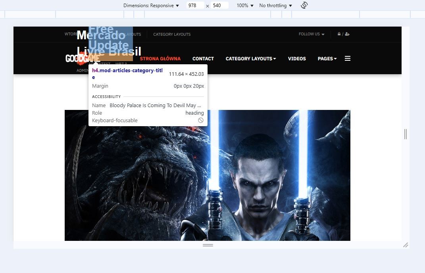Open the 100% zoom dropdown
The image size is (425, 273).
click(245, 6)
